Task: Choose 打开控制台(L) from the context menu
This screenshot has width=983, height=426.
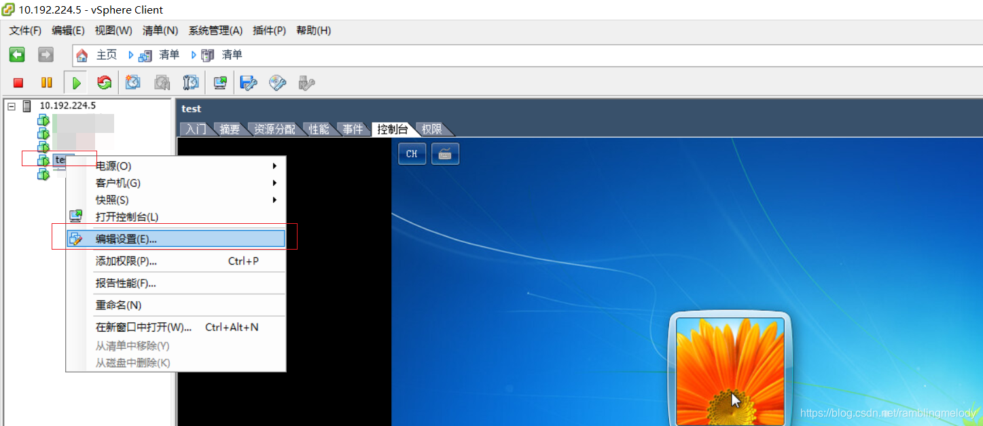Action: 176,217
